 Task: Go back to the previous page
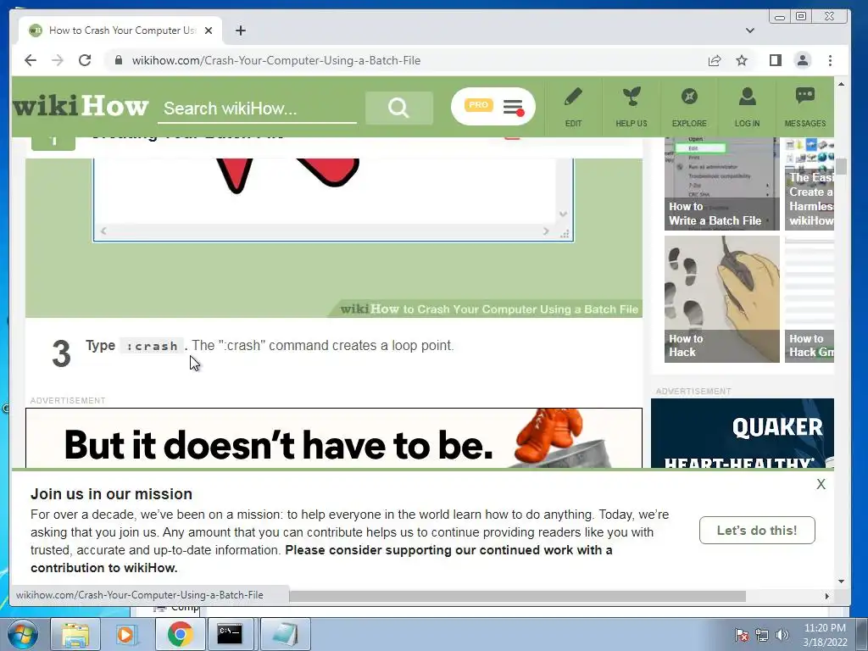pos(31,60)
